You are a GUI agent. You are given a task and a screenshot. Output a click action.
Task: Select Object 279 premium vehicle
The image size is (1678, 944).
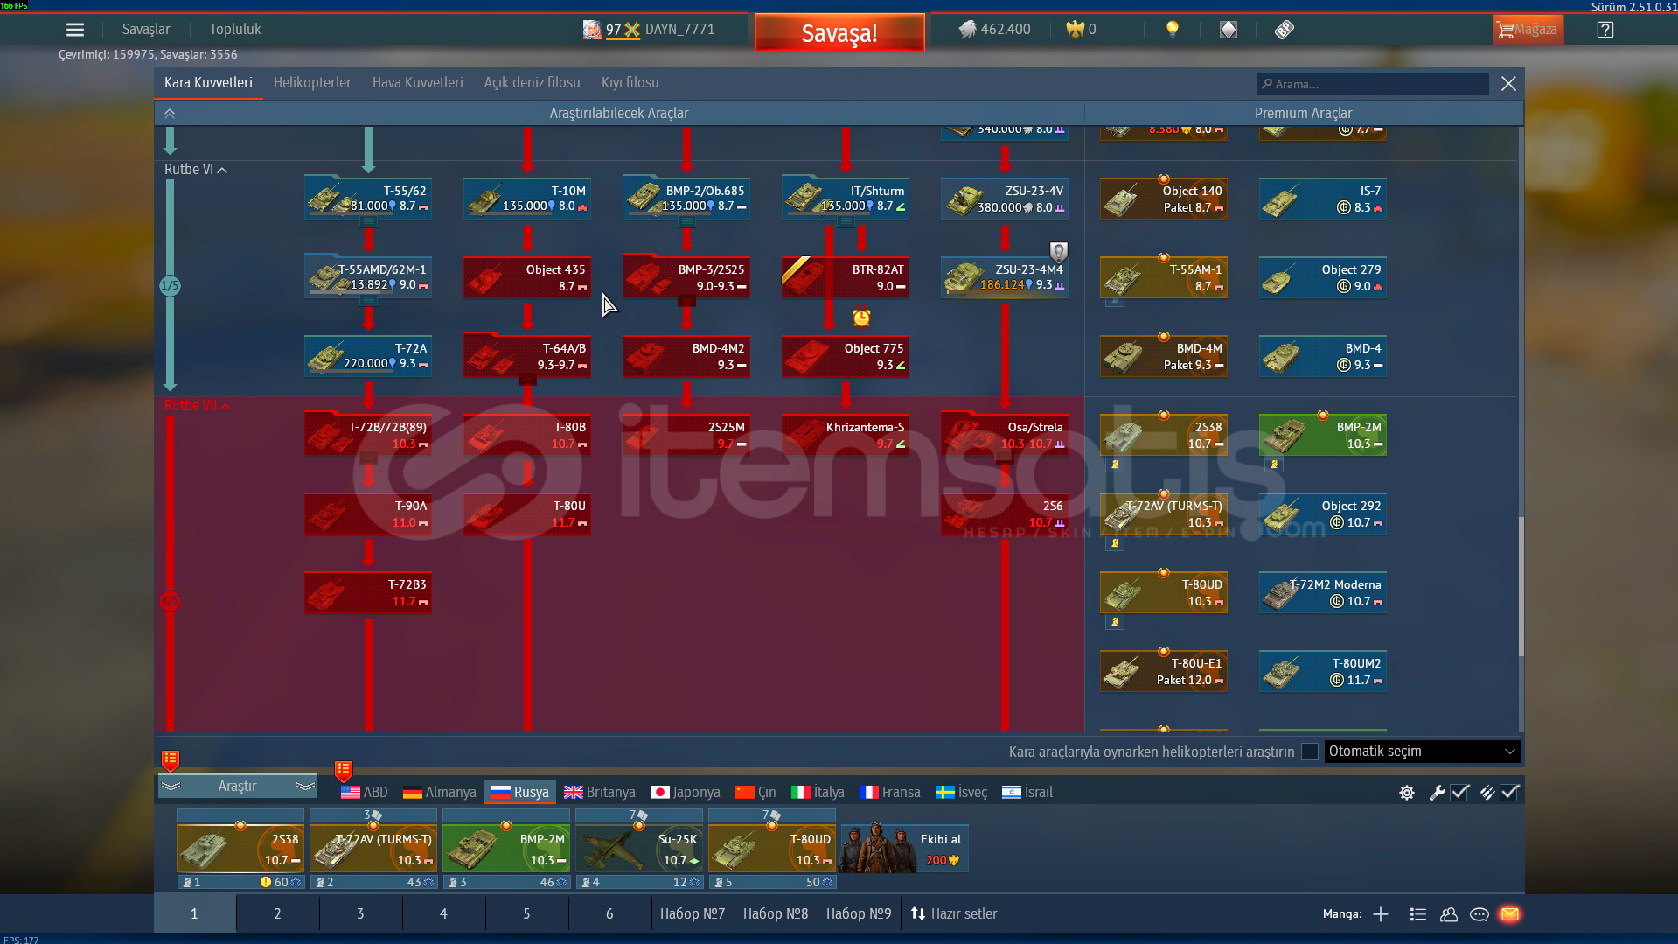click(1323, 278)
